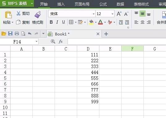This screenshot has width=166, height=118.
Task: Increase indent icon
Action: pyautogui.click(x=127, y=22)
